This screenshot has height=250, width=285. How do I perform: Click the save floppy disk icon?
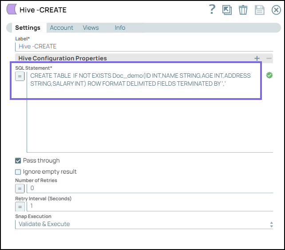[x=260, y=10]
